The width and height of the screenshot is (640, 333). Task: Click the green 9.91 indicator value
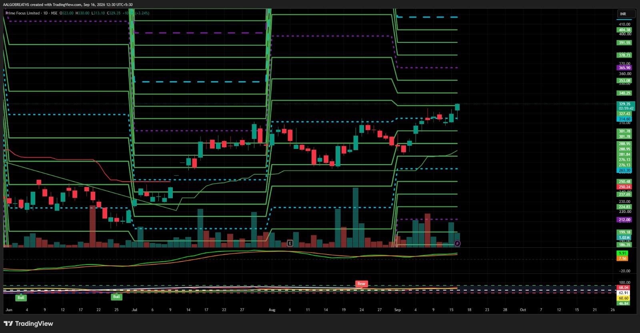pos(622,253)
